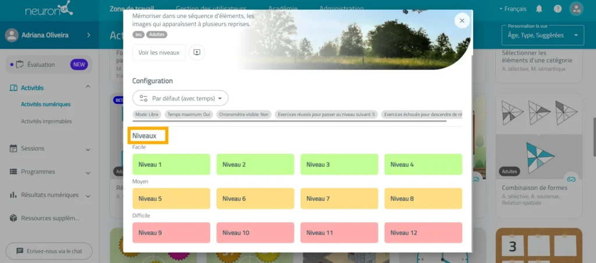Screen dimensions: 596x263
Task: Switch to Académie tab
Action: point(283,8)
